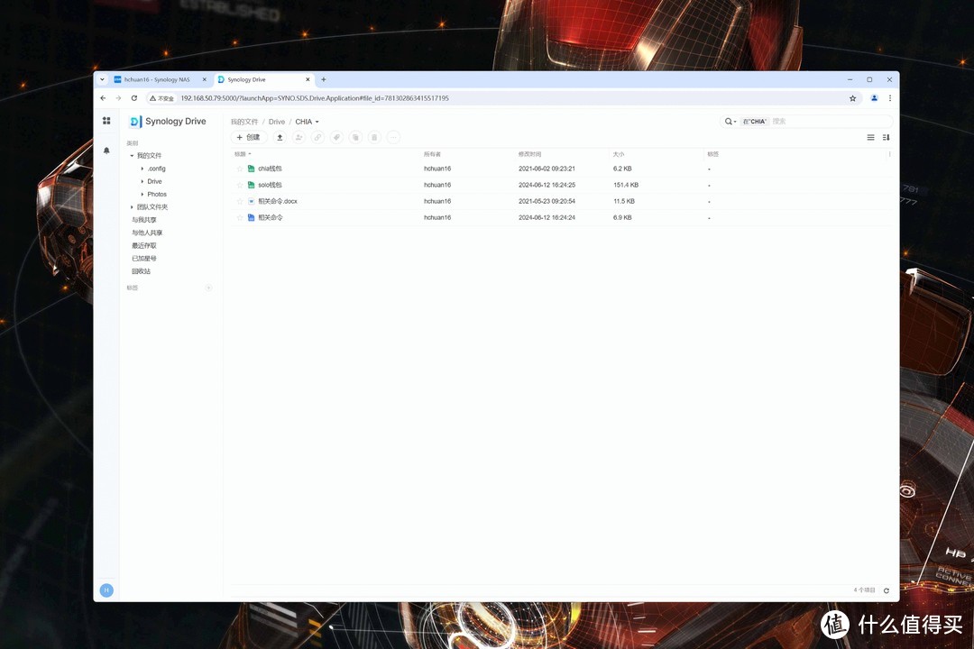Expand the Drive folder in tree
Screen dimensions: 974x649
pos(142,181)
